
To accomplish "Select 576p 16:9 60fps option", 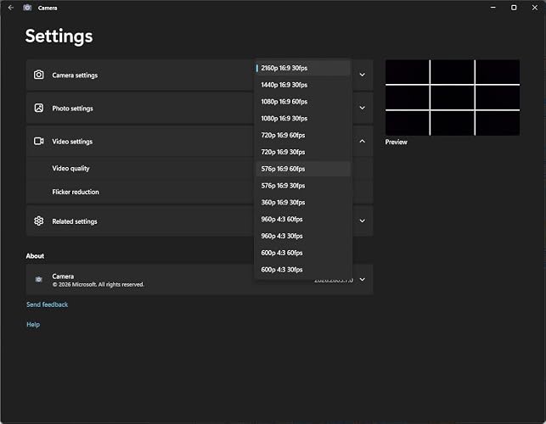I will pos(302,169).
